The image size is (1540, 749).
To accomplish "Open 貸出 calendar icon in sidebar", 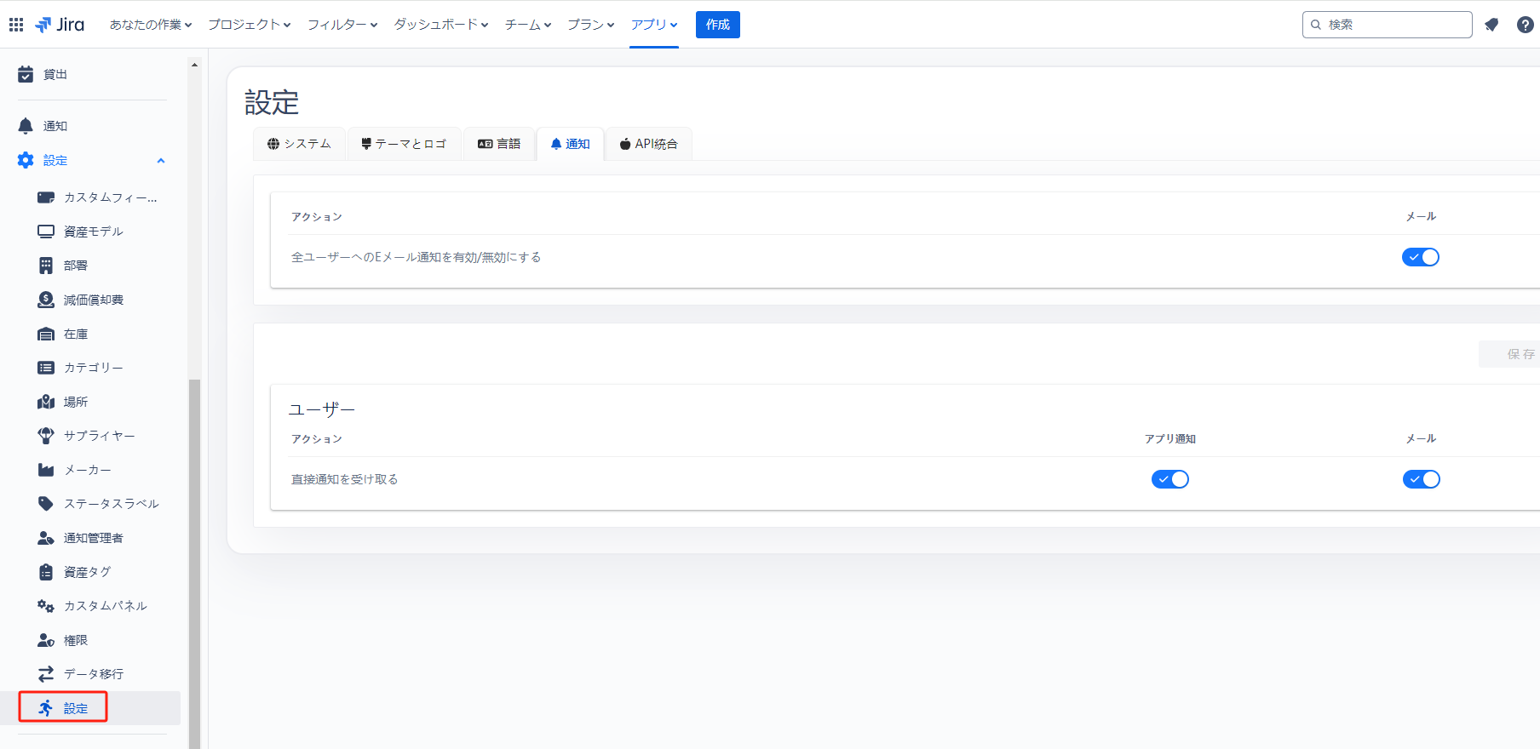I will 26,75.
